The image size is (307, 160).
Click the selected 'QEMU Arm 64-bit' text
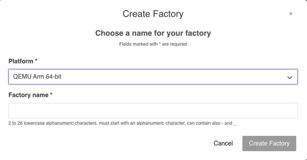[x=37, y=77]
